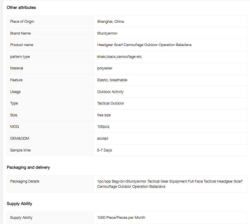Click the Outdoor Activity usage value
Screen dimensions: 250x224
[110, 92]
